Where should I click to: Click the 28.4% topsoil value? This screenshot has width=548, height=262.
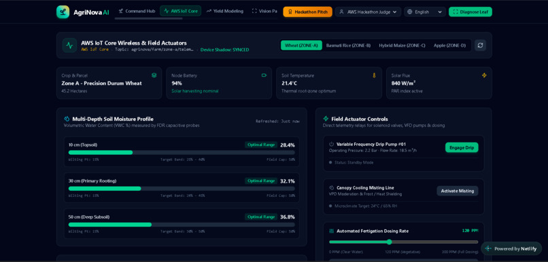pos(288,145)
